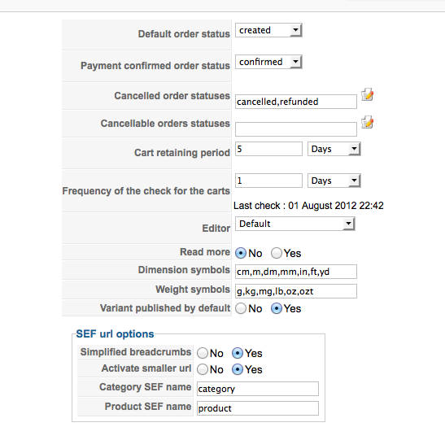Select No for Variant published by default

pos(241,308)
